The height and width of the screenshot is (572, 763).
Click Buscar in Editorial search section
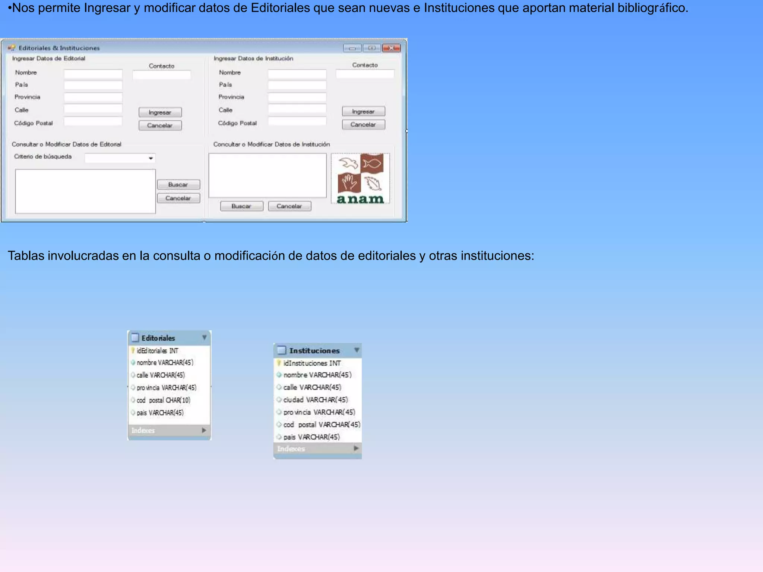click(178, 184)
